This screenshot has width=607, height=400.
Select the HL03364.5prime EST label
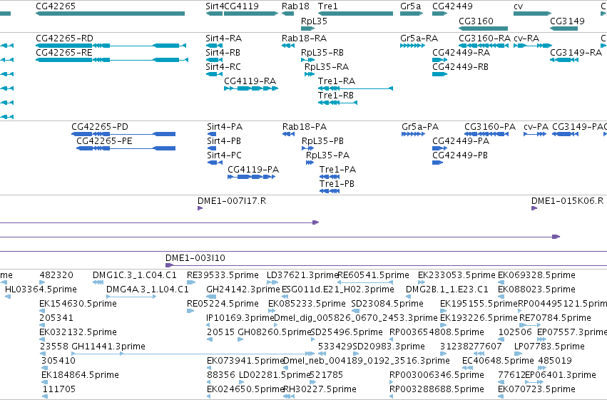[x=41, y=289]
